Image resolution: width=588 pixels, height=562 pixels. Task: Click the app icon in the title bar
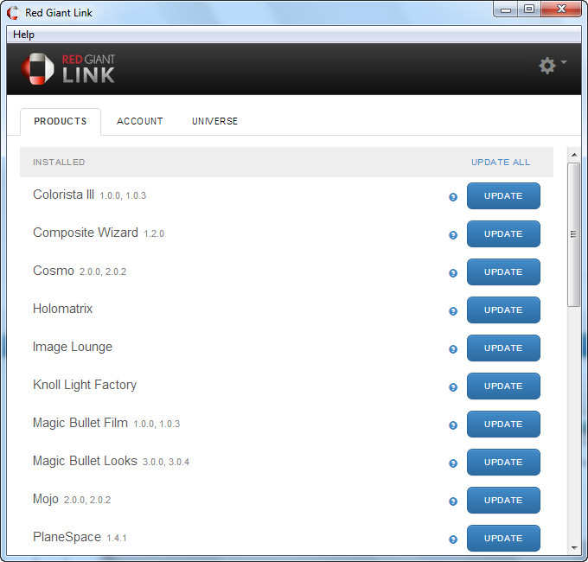(x=13, y=13)
